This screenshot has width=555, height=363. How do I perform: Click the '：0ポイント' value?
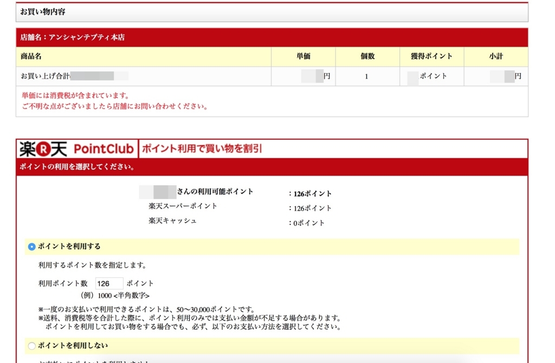306,223
